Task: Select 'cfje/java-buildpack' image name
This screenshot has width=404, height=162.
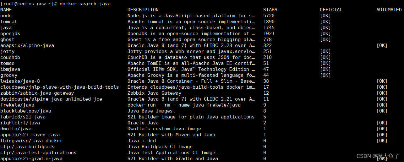Action: pyautogui.click(x=27, y=147)
